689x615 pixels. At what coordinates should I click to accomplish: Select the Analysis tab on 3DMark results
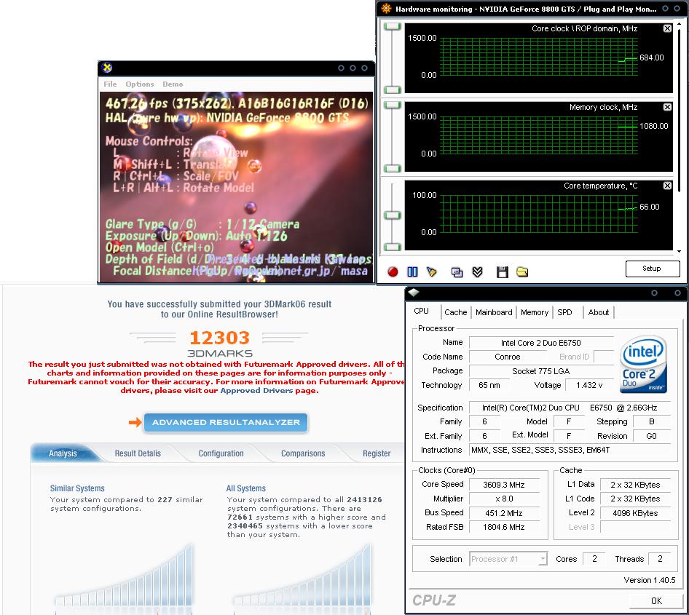tap(63, 453)
